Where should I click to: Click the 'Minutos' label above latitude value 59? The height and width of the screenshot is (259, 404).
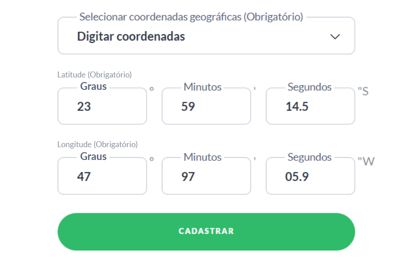(x=203, y=87)
